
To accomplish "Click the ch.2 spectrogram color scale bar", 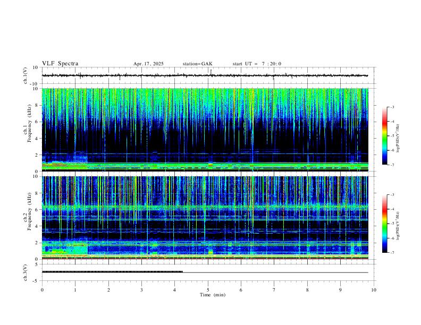I will pos(384,224).
